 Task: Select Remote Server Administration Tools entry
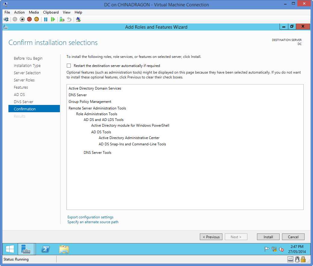(97, 108)
